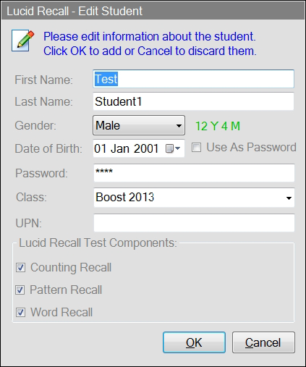
Task: Uncheck Counting Recall test component
Action: [20, 267]
